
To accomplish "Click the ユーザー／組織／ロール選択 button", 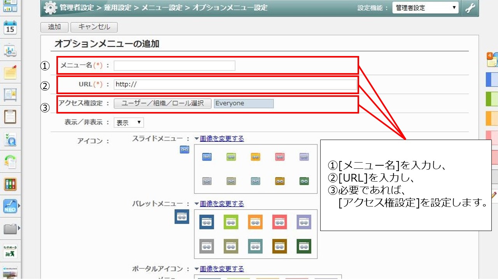I will point(163,103).
